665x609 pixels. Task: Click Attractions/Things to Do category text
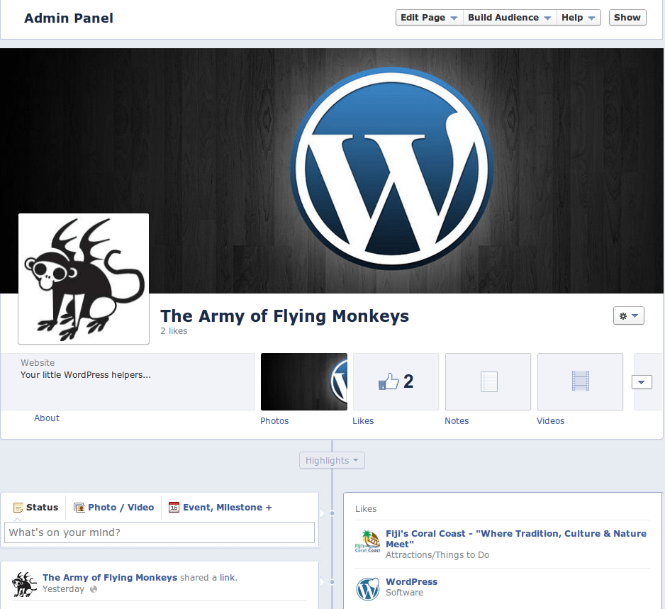[437, 554]
